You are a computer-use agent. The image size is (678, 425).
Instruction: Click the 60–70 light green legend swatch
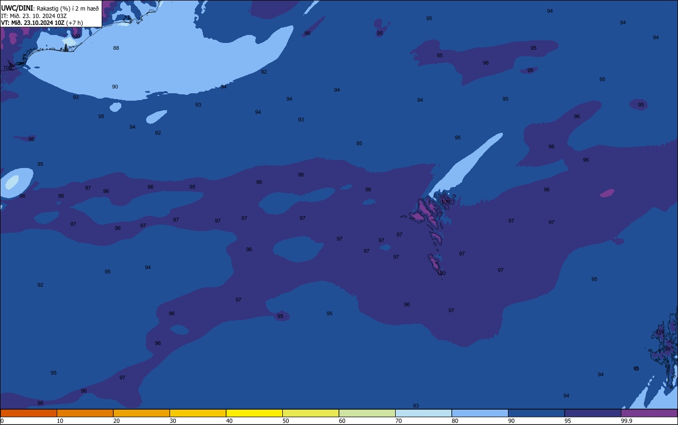tap(367, 413)
